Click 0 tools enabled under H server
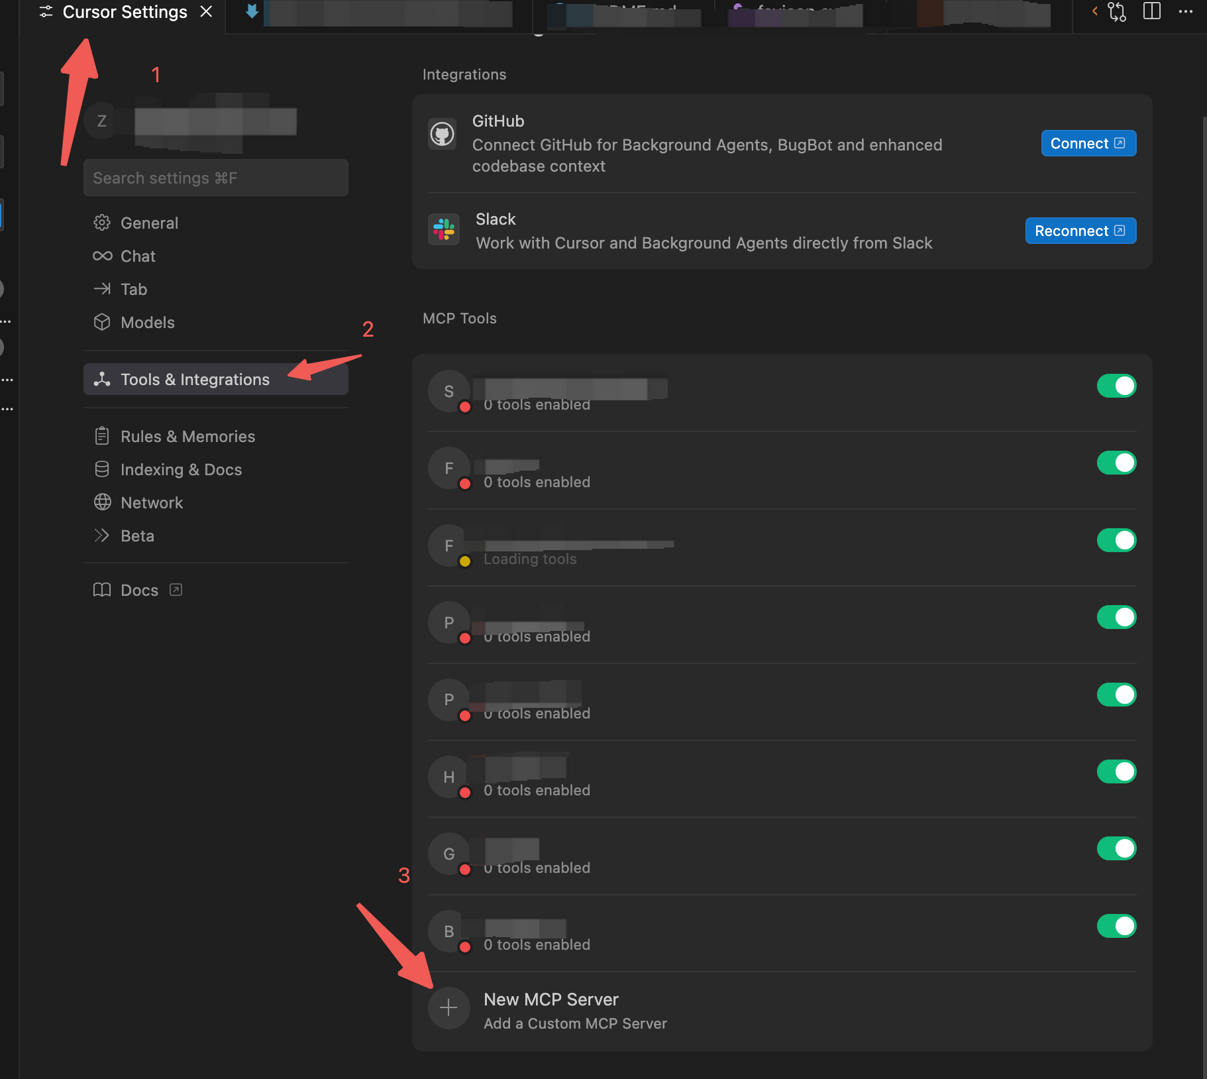Viewport: 1207px width, 1079px height. (x=537, y=790)
